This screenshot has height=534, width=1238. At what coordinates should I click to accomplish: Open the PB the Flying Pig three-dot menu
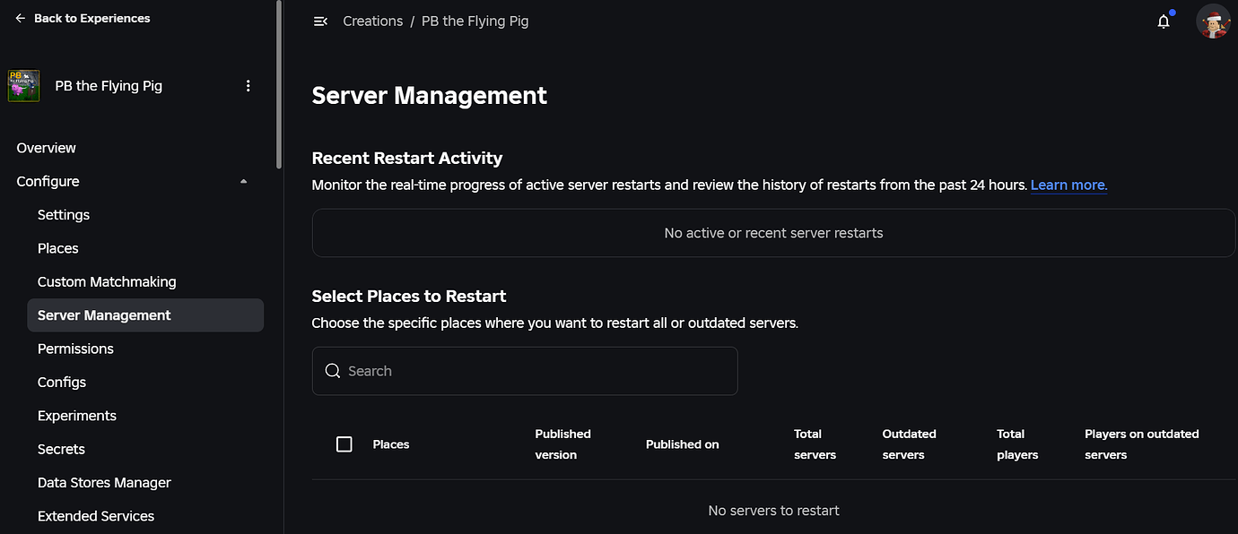[x=248, y=86]
